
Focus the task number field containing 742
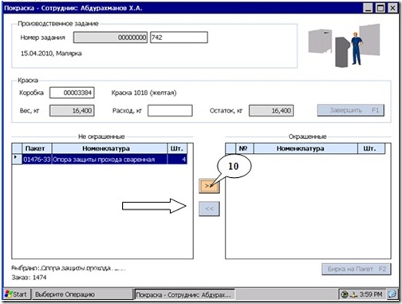pyautogui.click(x=179, y=38)
